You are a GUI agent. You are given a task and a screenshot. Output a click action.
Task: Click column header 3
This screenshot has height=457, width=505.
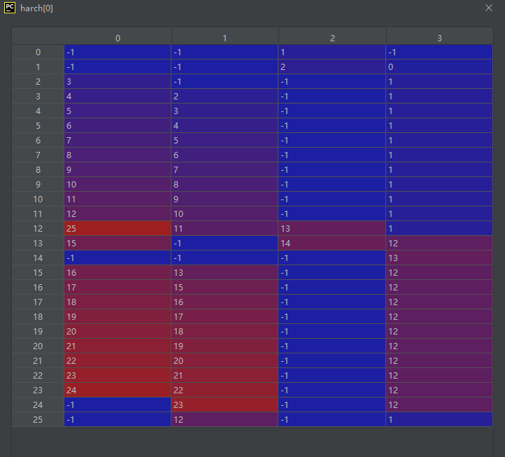[439, 38]
